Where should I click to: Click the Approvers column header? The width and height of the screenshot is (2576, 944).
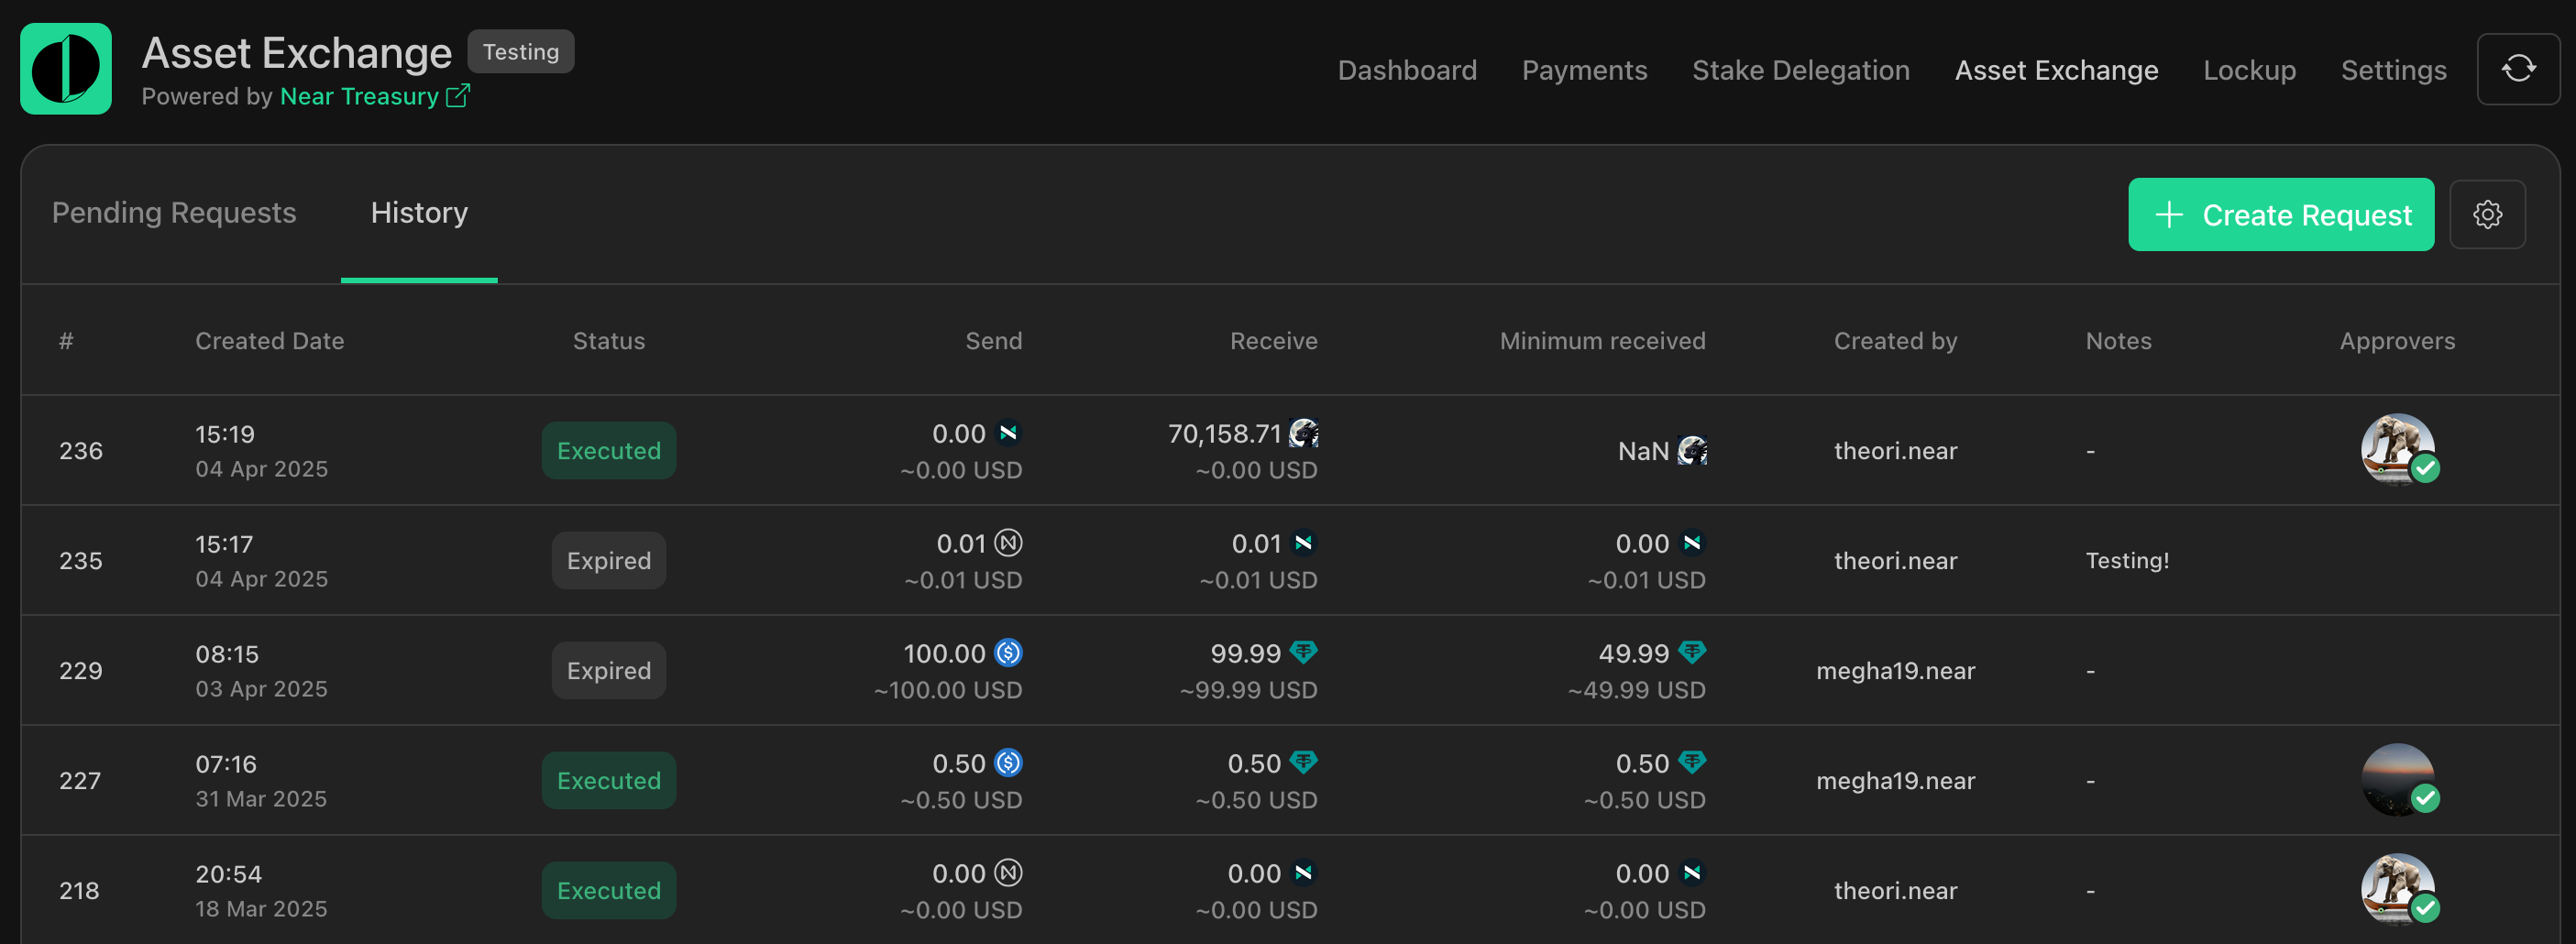pyautogui.click(x=2397, y=341)
